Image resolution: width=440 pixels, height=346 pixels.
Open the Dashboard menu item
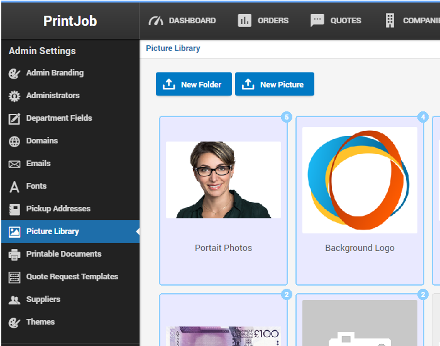coord(182,21)
